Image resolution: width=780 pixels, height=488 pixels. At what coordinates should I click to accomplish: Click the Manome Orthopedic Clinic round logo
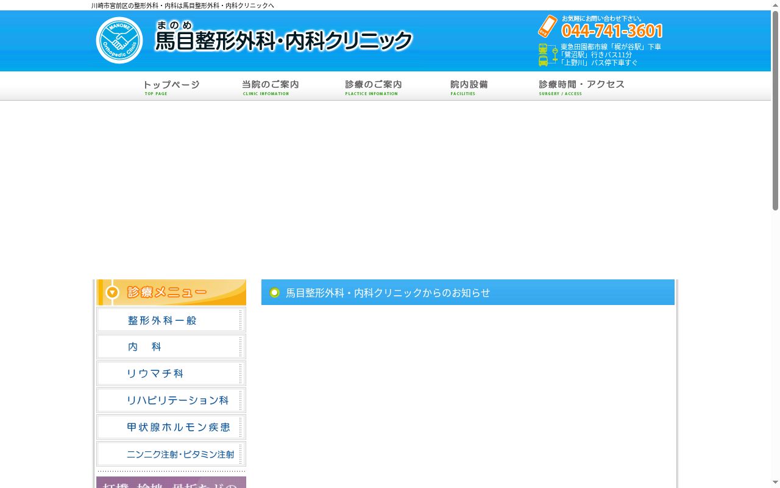(119, 40)
